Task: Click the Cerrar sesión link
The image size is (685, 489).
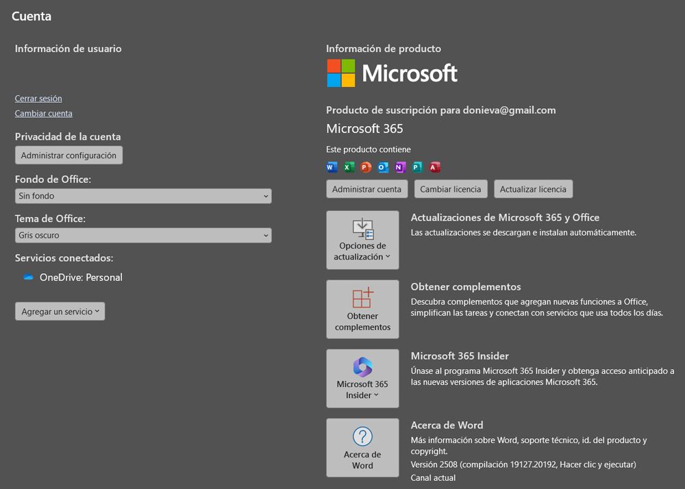Action: pos(38,98)
